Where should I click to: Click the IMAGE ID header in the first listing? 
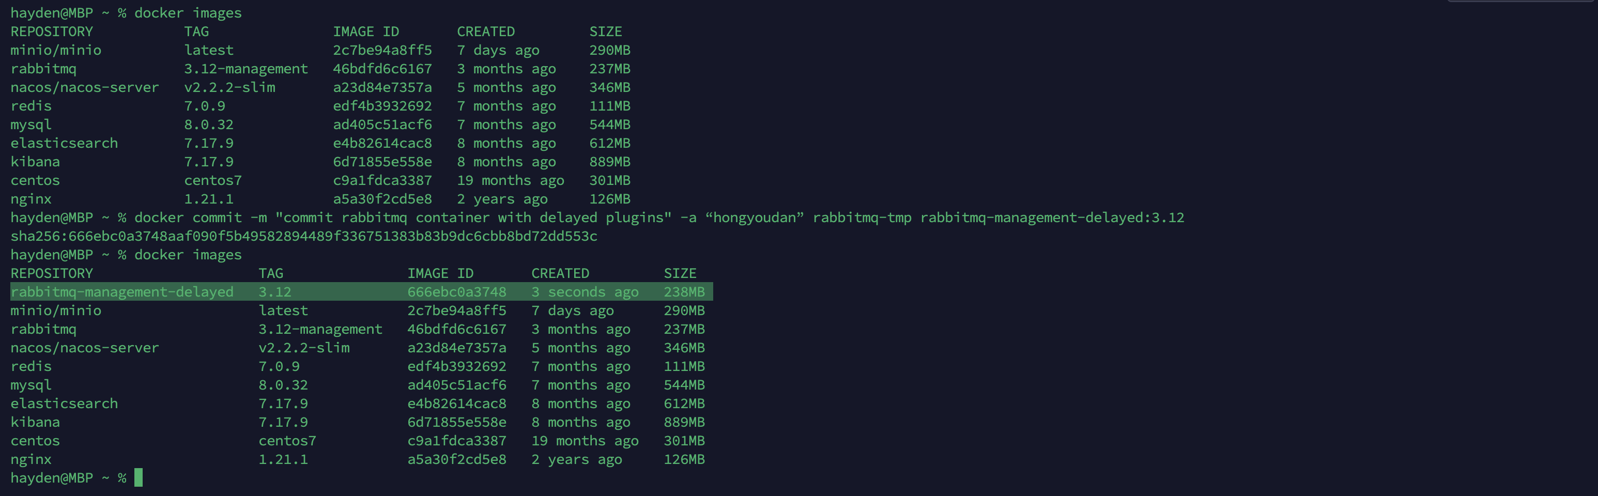pos(365,32)
